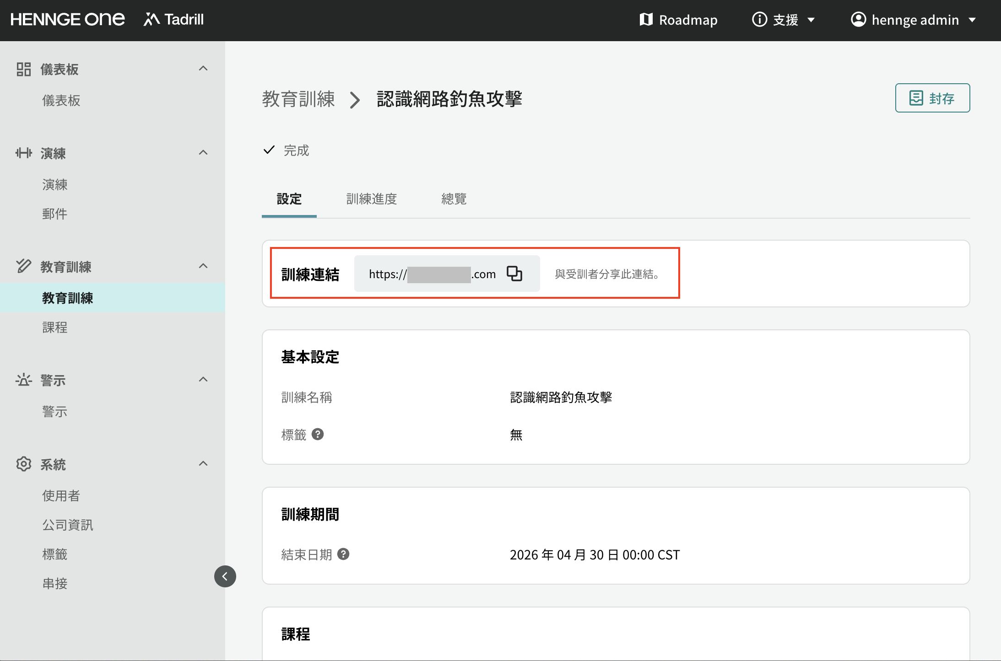Collapse the 警示 sidebar section
Screen dimensions: 1001x661
(x=203, y=380)
